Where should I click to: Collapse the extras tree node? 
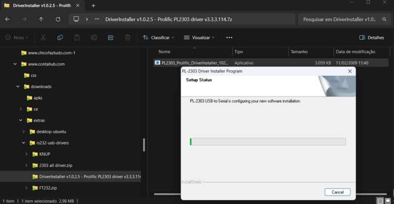[21, 120]
